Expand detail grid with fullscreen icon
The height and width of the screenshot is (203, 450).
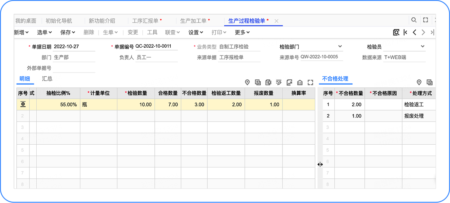coord(310,82)
